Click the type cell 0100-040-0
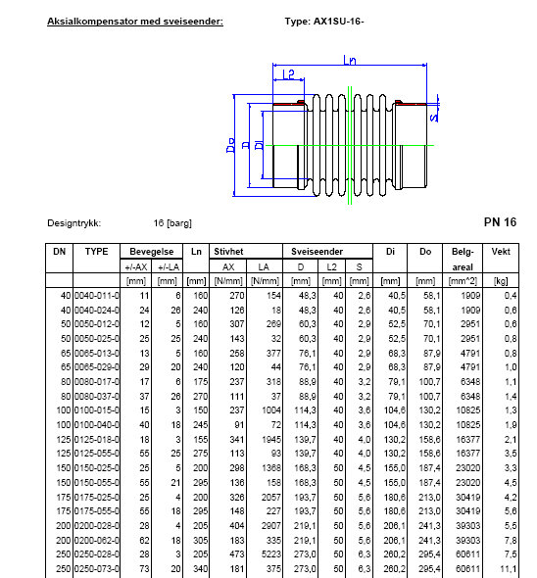 coord(97,425)
